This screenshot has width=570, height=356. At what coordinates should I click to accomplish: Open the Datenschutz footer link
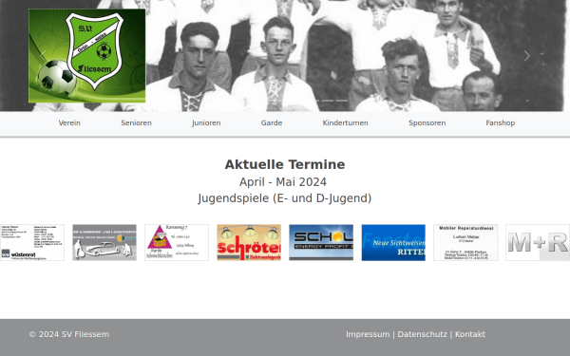click(422, 334)
